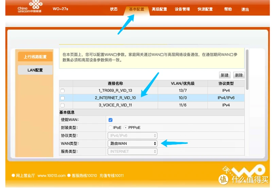Select 上行线路配置 in the sidebar
Screen dimensions: 272x188
(35, 57)
